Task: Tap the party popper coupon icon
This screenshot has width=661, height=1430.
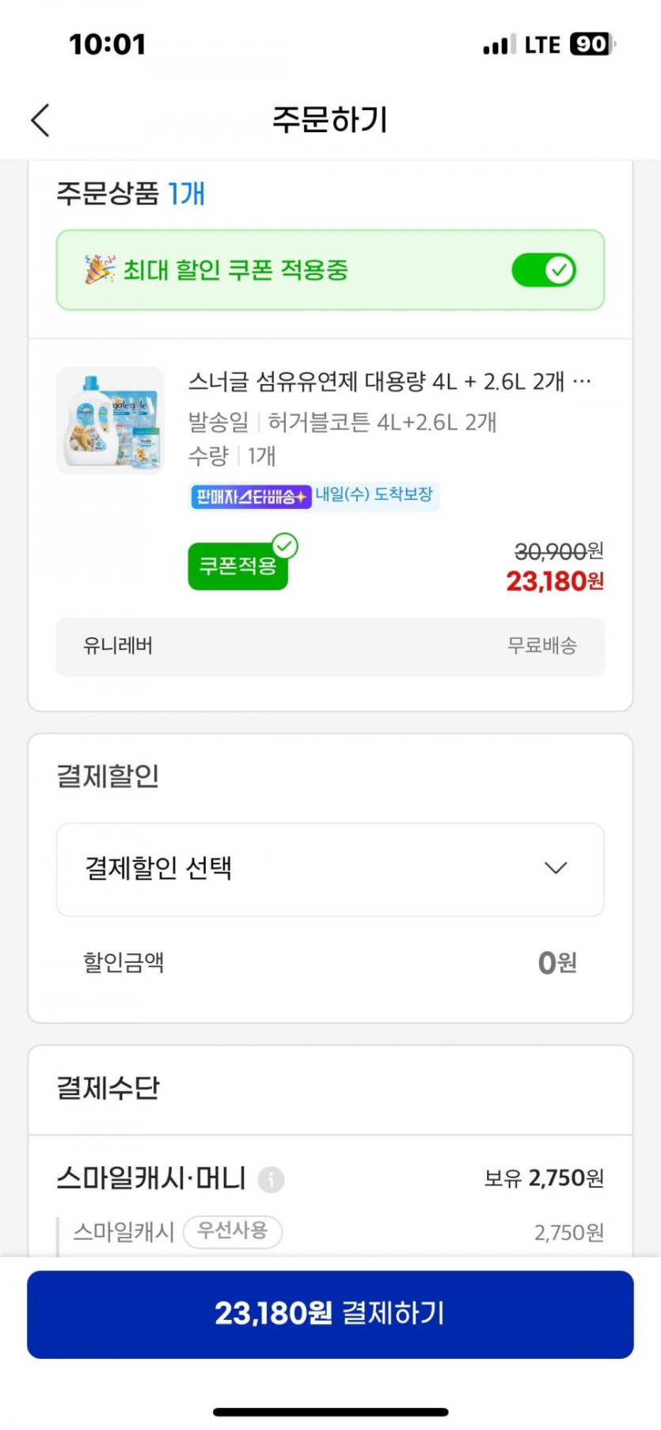Action: tap(99, 270)
